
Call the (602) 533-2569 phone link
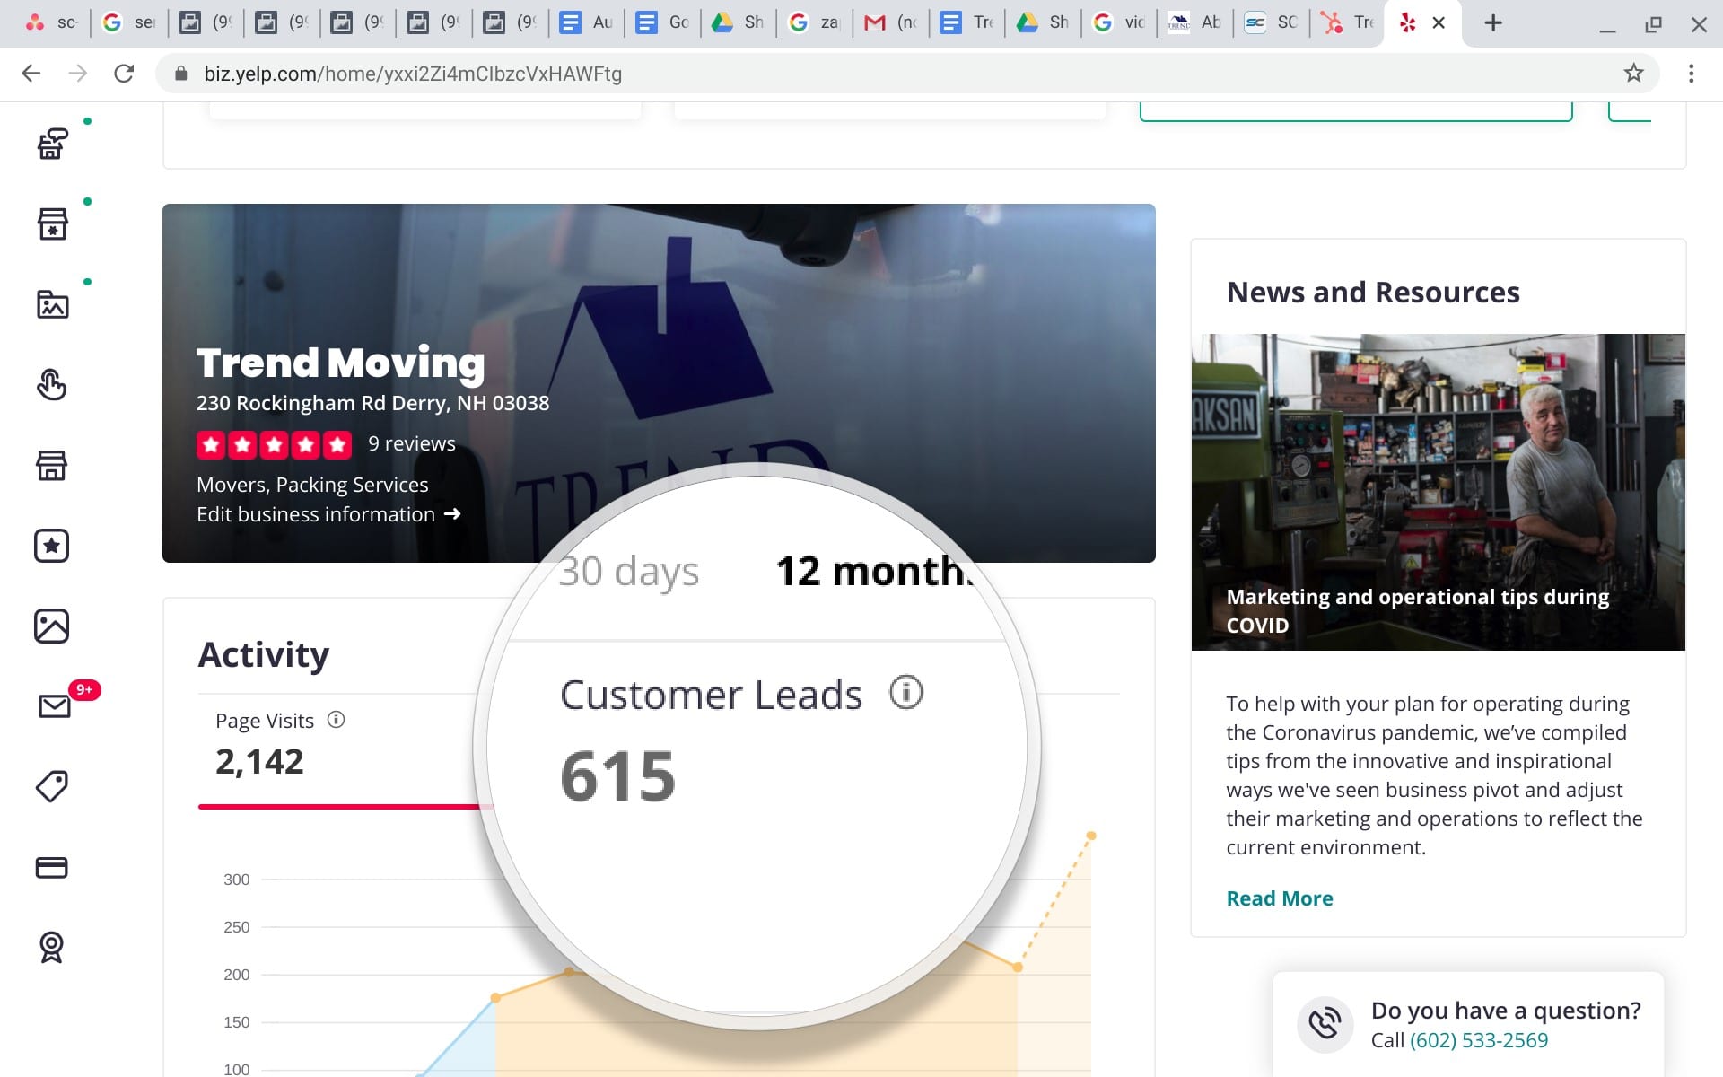[x=1479, y=1040]
